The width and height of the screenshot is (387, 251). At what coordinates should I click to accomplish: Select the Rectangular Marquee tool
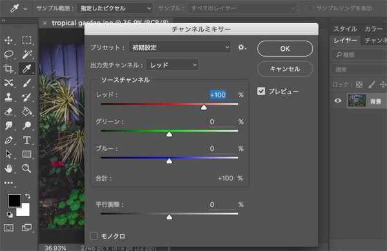point(26,41)
